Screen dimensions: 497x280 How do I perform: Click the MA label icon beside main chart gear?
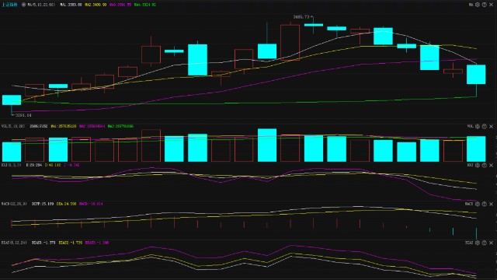click(471, 5)
